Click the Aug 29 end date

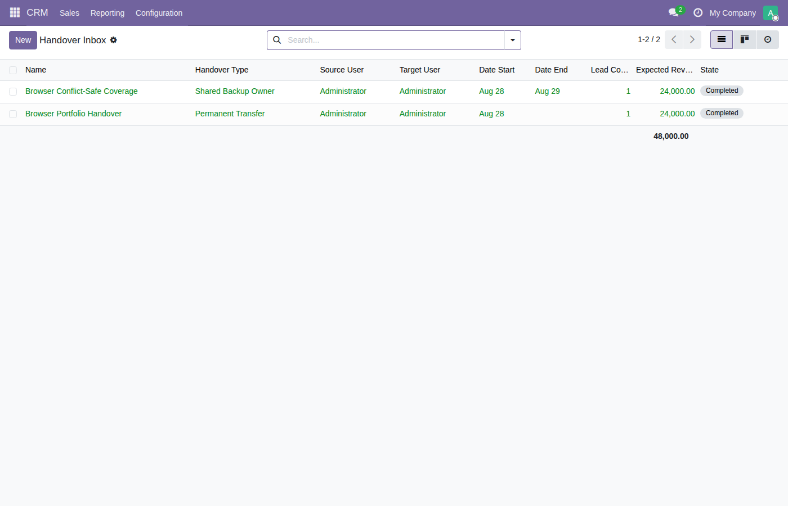point(547,91)
